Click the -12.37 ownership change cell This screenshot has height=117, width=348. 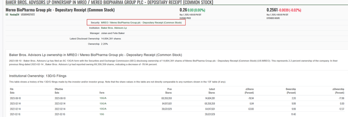(x=342, y=109)
